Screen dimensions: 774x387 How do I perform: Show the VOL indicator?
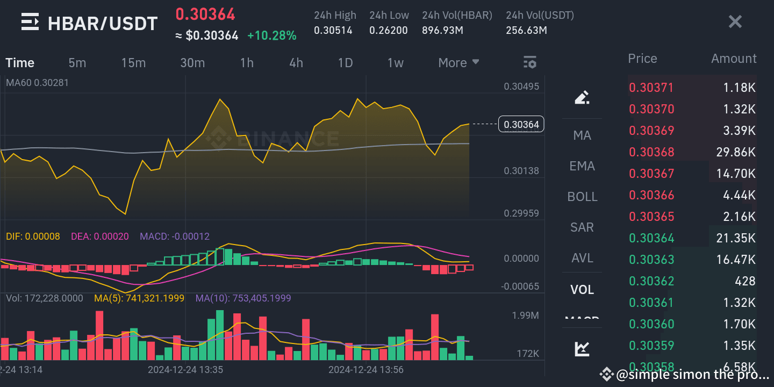pos(582,289)
